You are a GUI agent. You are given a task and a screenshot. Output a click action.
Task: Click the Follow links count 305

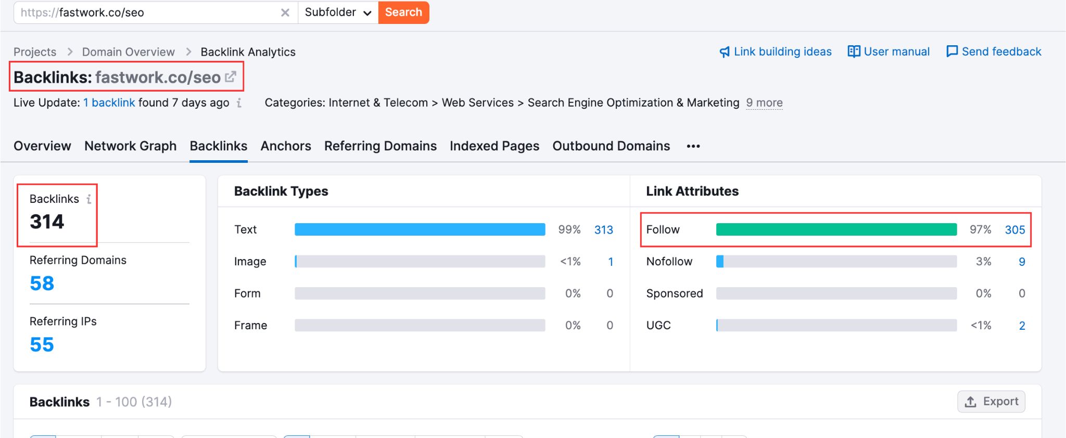pos(1015,230)
